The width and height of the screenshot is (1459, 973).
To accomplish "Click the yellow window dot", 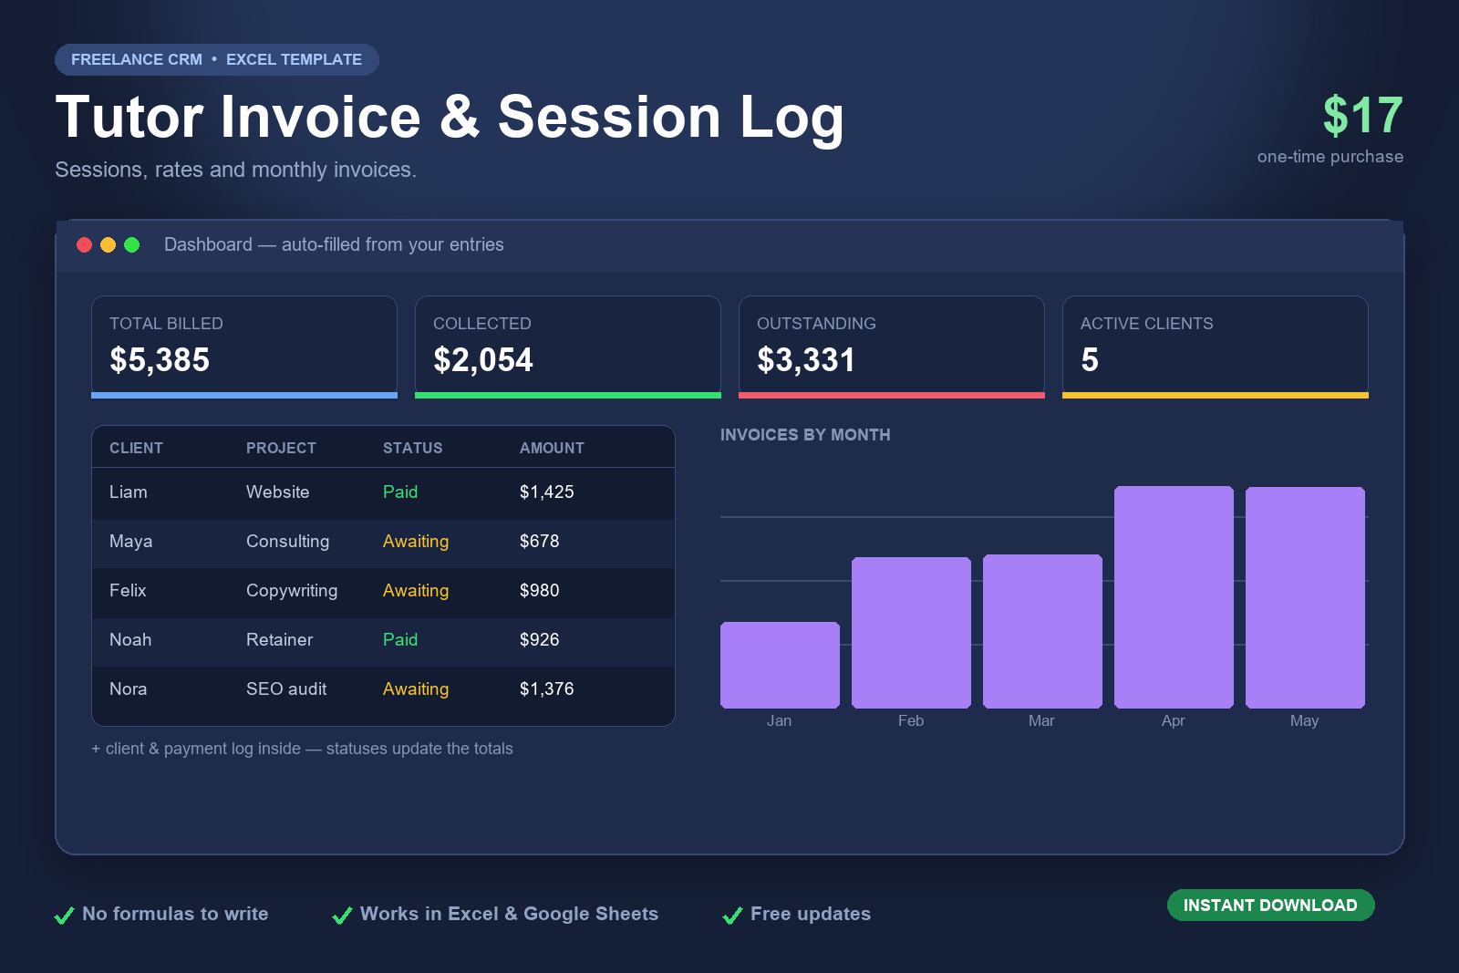I will tap(108, 244).
